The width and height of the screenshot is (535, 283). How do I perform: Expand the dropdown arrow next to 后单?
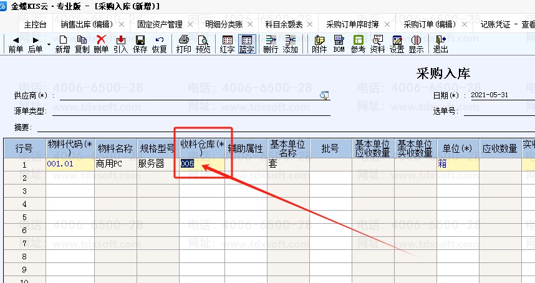click(x=49, y=45)
